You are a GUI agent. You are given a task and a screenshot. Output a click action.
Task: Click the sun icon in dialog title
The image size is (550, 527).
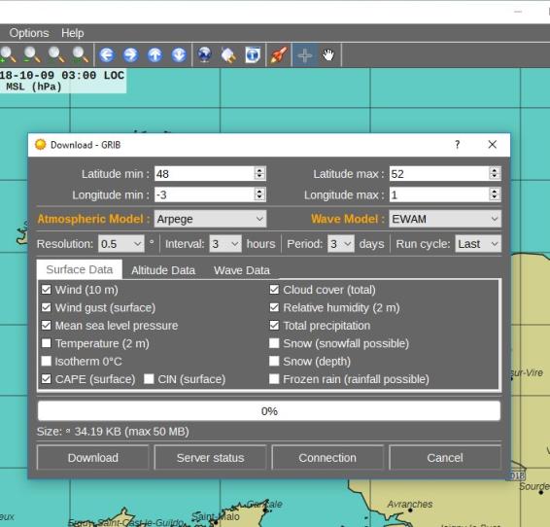[x=41, y=145]
